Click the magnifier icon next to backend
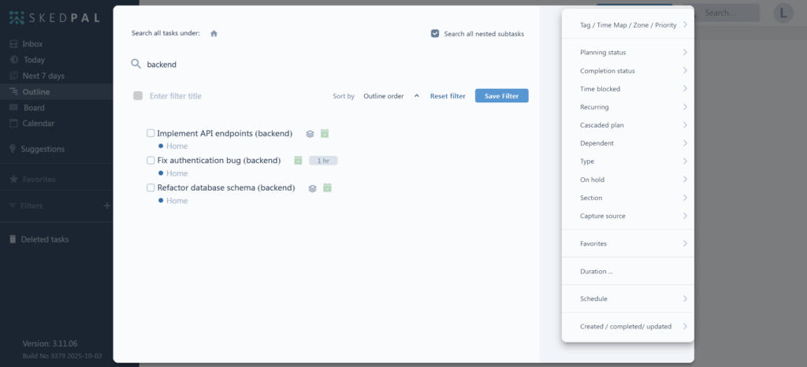 tap(136, 64)
